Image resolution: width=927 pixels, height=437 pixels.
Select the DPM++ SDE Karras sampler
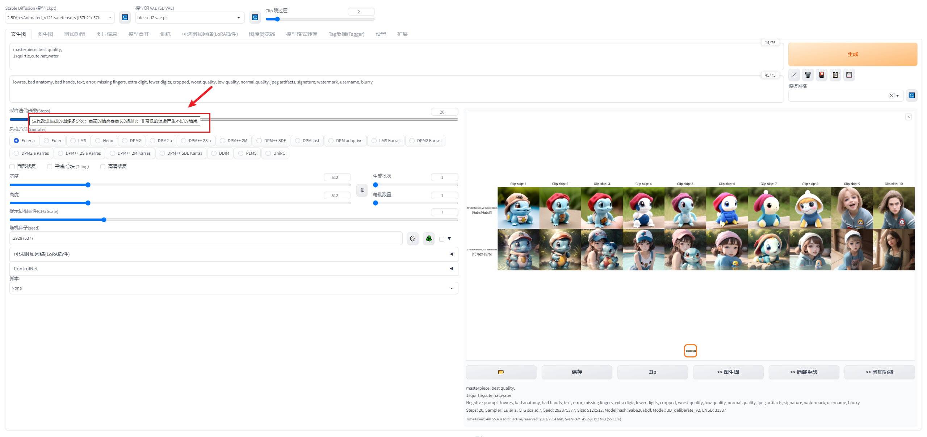point(181,153)
